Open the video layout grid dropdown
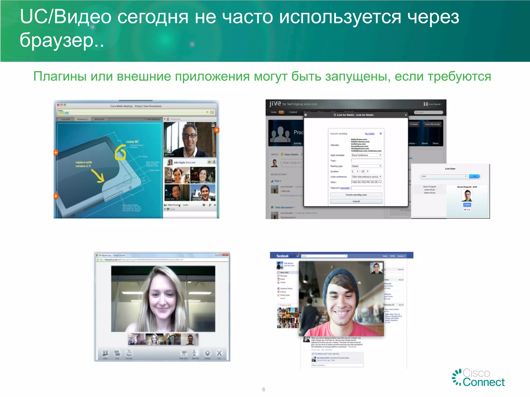Screen dimensions: 530x397 pos(204,205)
